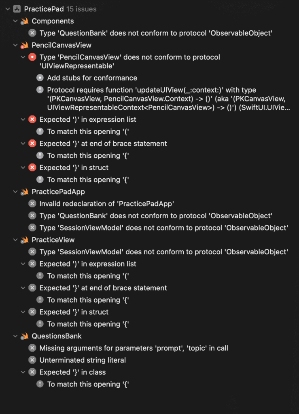
Task: Click the Swift file icon for PracticeView
Action: coord(25,240)
